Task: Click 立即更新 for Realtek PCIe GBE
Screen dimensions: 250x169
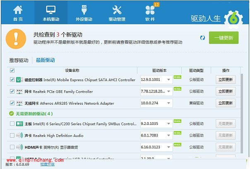Action: pyautogui.click(x=226, y=92)
